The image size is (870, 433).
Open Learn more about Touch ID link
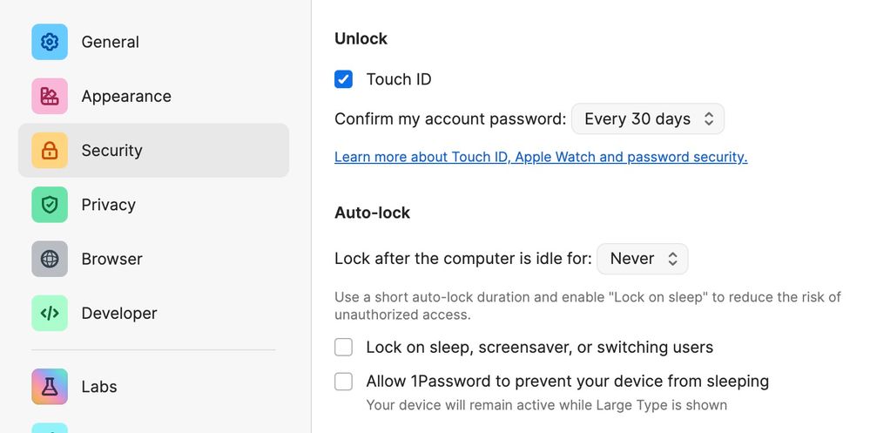(x=541, y=157)
